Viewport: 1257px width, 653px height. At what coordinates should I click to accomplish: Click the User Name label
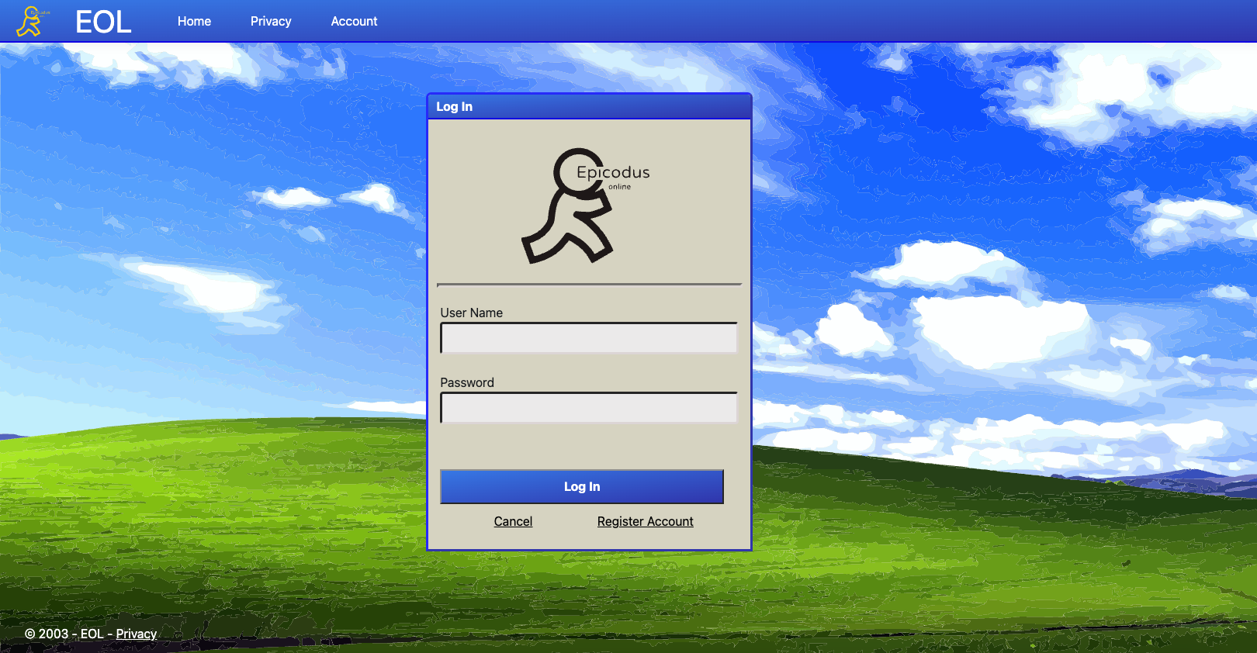click(471, 313)
